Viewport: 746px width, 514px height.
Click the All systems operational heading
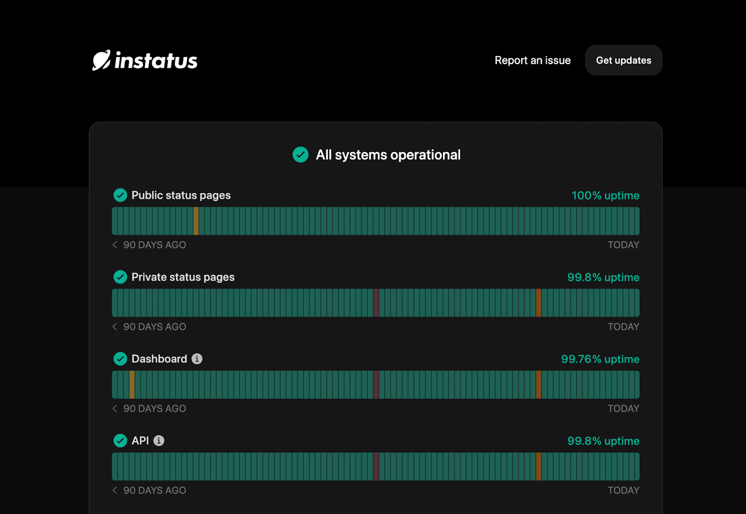[x=388, y=155]
